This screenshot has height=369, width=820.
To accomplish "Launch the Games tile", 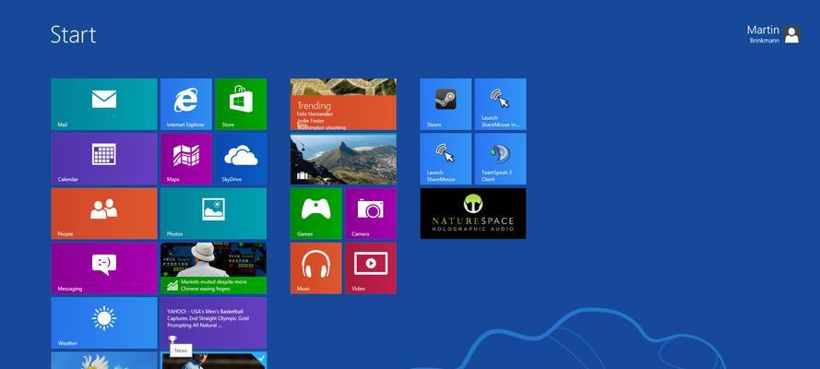I will 315,214.
